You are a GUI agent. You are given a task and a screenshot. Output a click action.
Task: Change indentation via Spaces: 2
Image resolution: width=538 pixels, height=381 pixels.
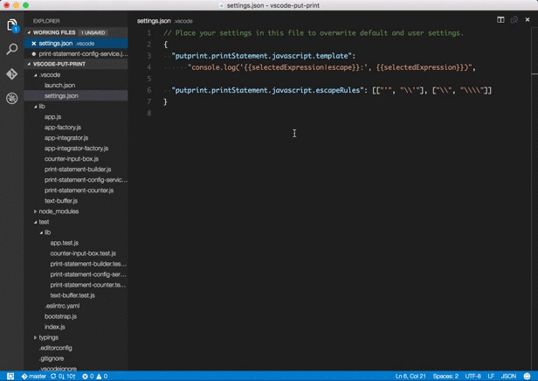click(445, 377)
